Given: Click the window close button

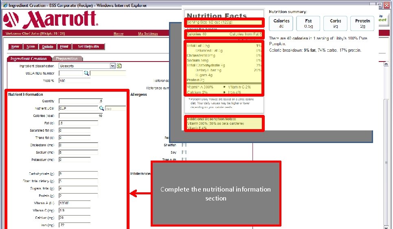Looking at the screenshot, I should click(x=387, y=5).
